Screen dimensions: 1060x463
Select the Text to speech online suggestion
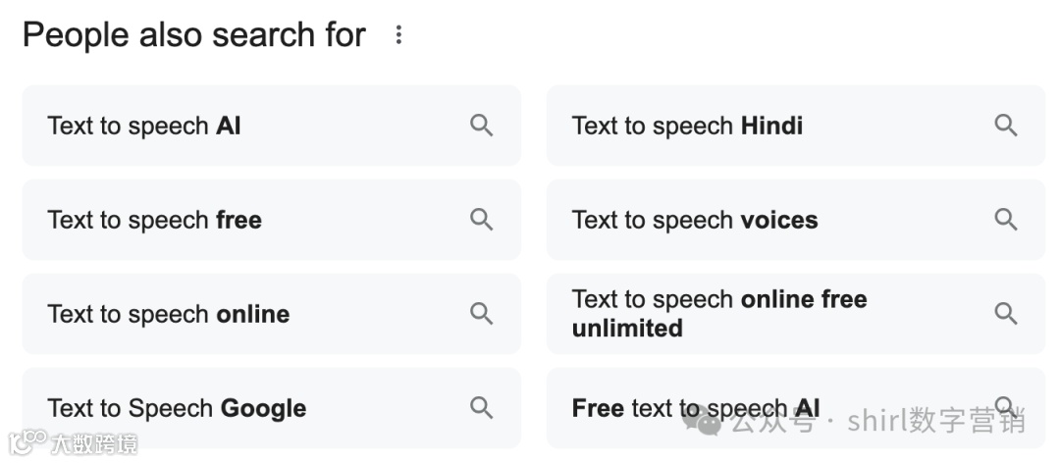[x=169, y=315]
